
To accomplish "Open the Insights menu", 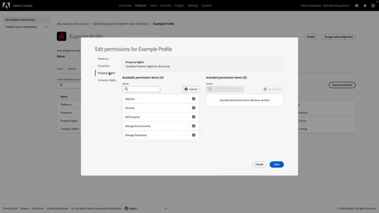I will 179,6.
